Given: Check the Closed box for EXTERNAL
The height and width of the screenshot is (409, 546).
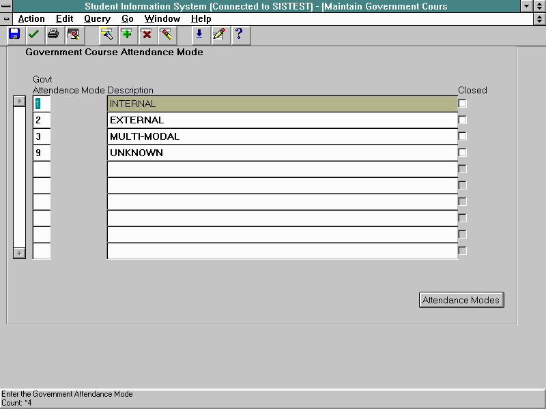Looking at the screenshot, I should 463,120.
